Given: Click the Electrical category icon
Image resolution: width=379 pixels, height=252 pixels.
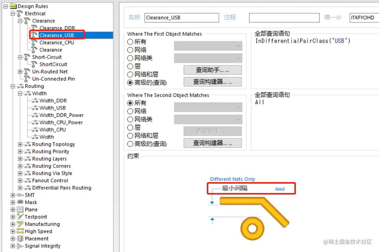Looking at the screenshot, I should 20,13.
